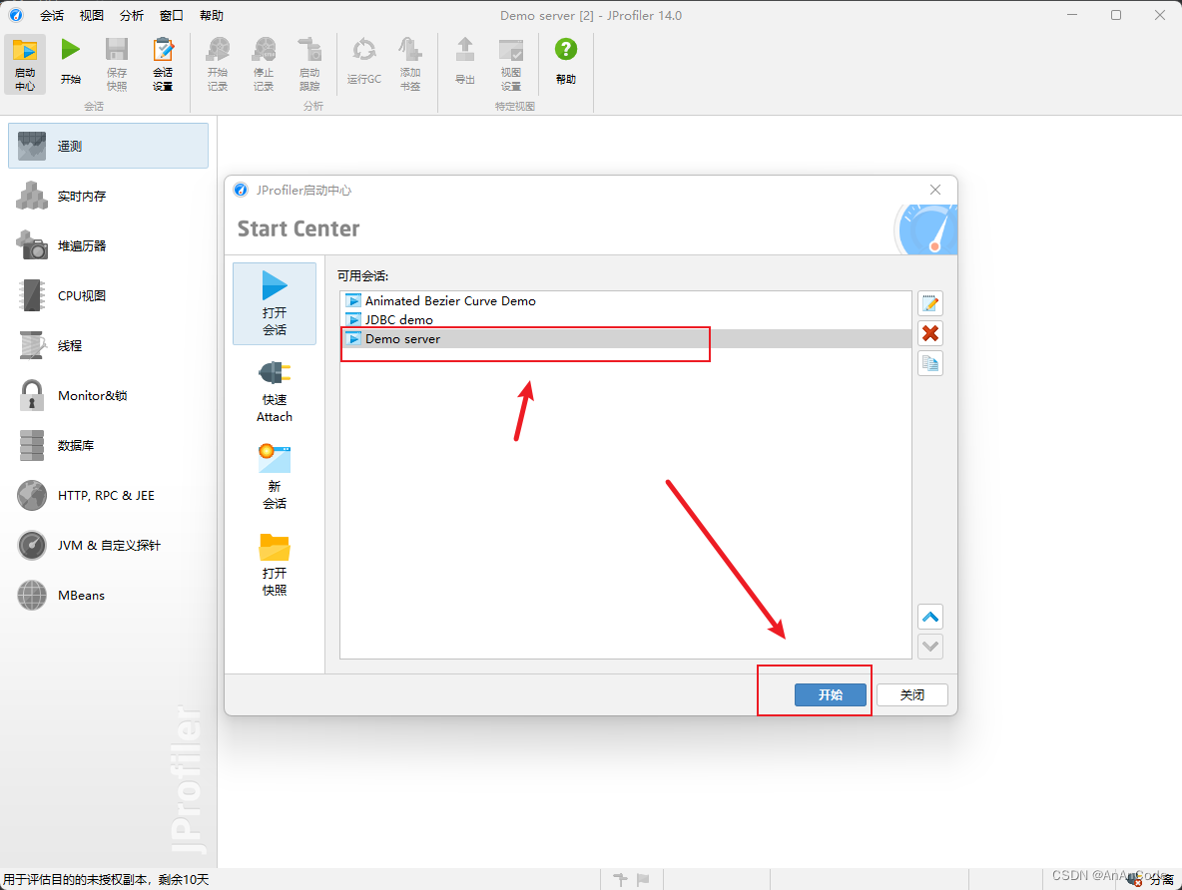Move session up with blue arrow
Viewport: 1182px width, 890px height.
(x=930, y=618)
